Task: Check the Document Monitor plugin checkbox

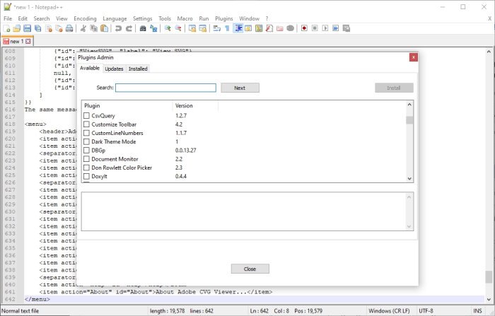Action: tap(86, 159)
